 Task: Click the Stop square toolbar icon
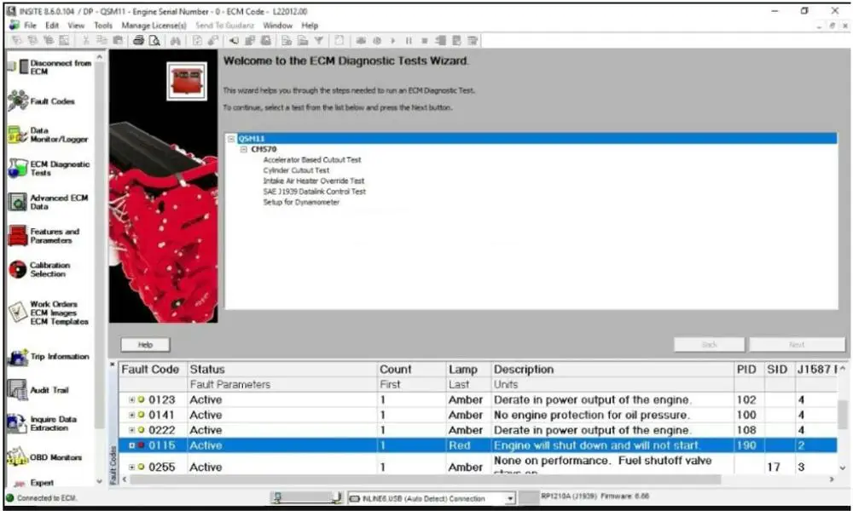tap(424, 41)
